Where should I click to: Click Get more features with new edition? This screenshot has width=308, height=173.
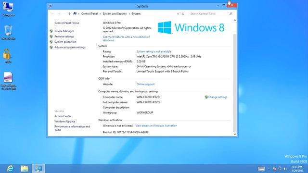click(126, 38)
